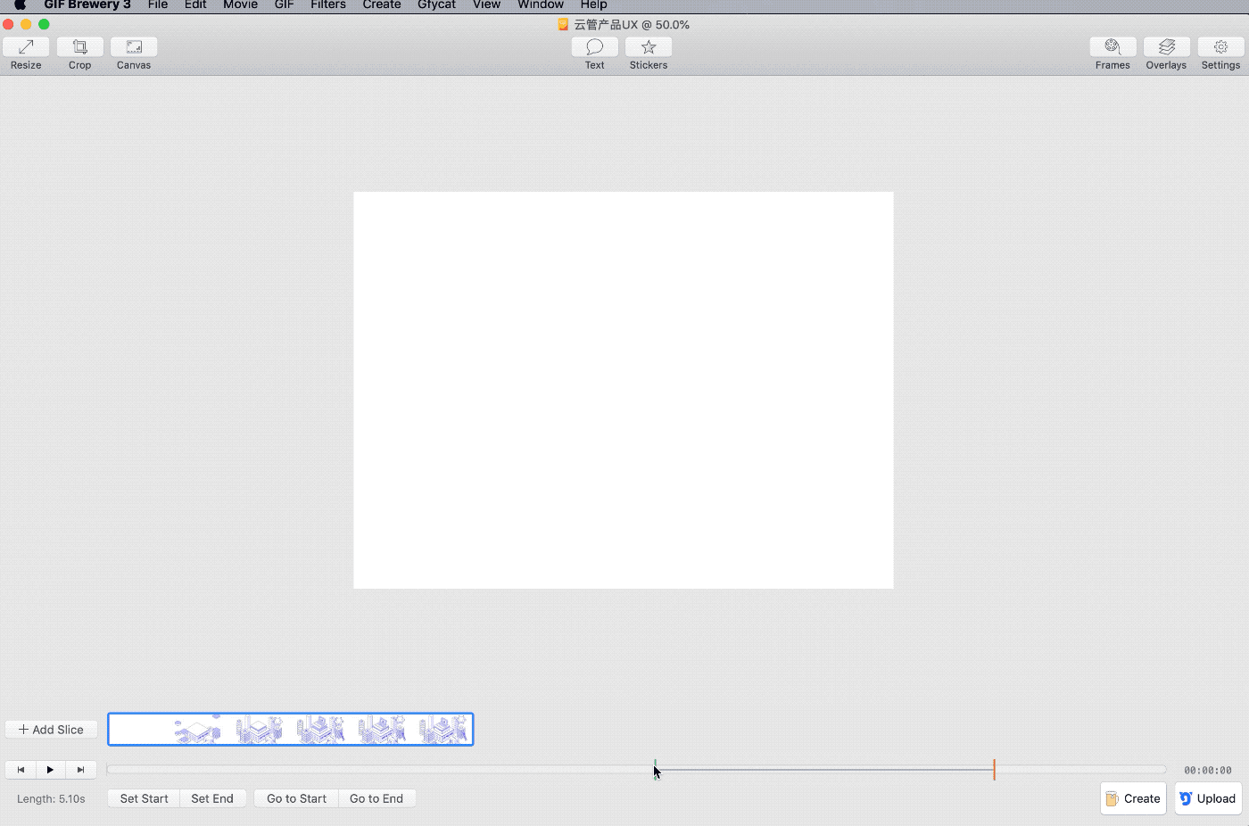
Task: Open the Stickers picker
Action: click(649, 47)
